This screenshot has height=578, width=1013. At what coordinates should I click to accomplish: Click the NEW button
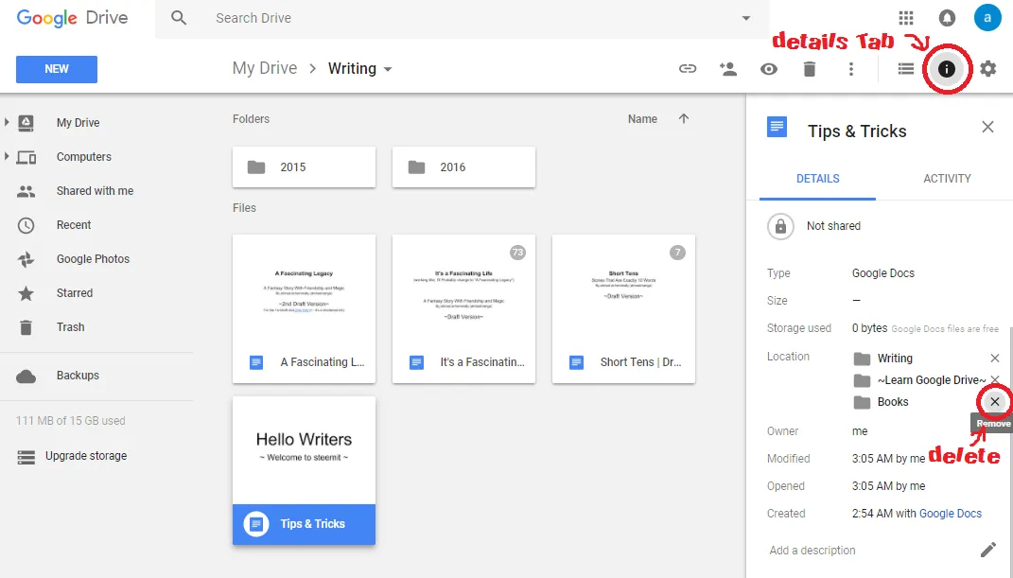tap(57, 69)
